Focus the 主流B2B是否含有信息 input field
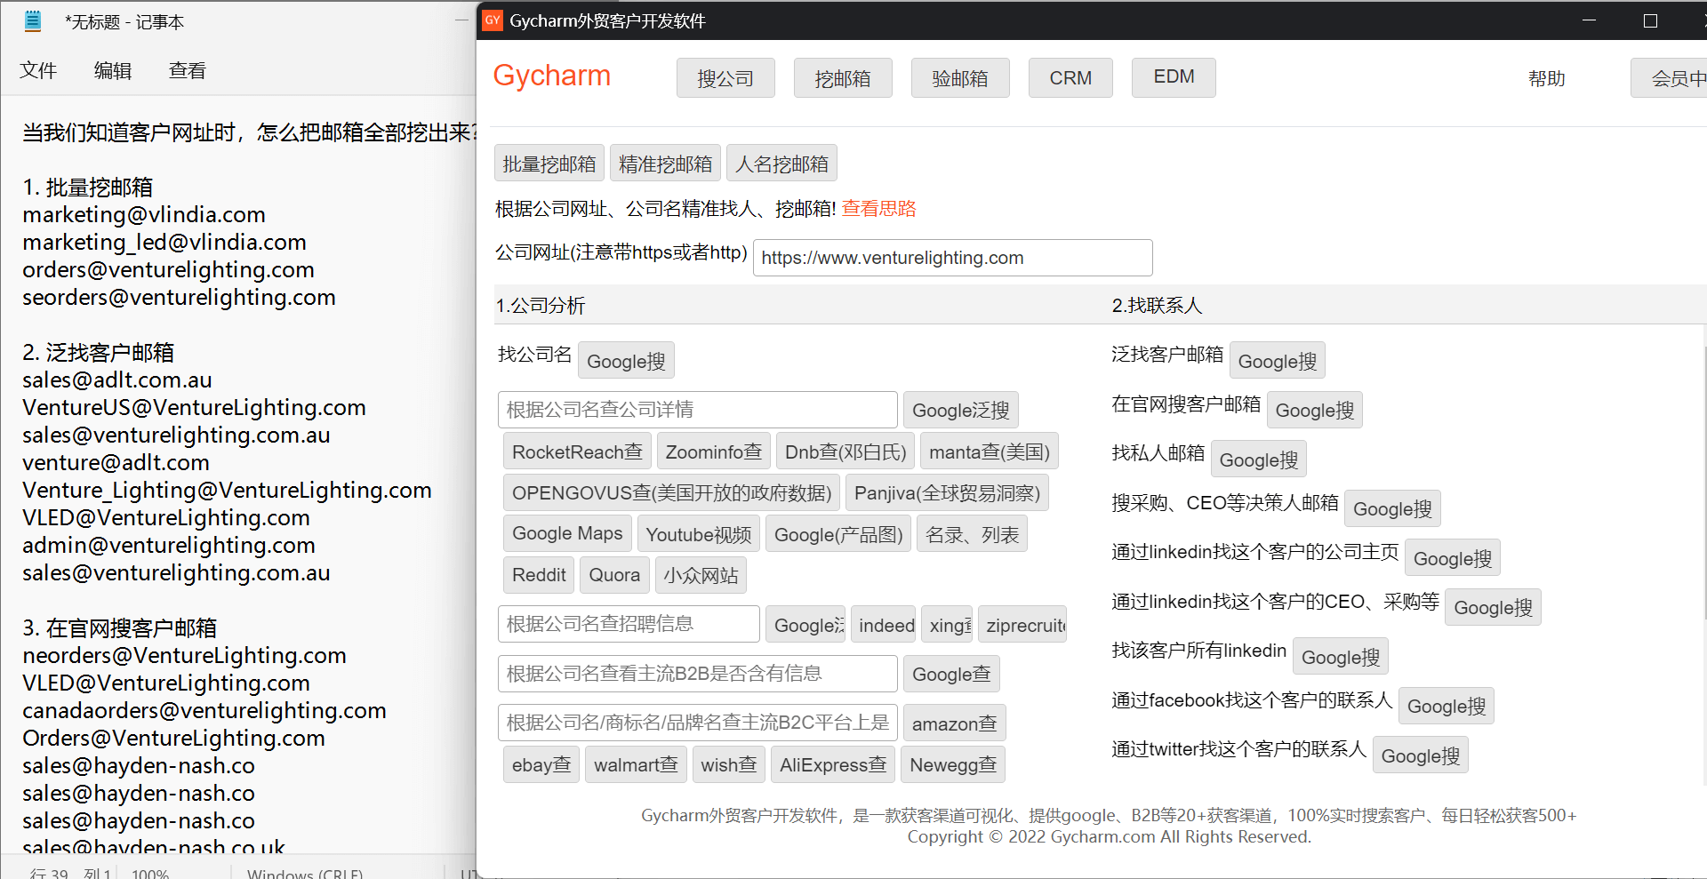 pyautogui.click(x=698, y=674)
